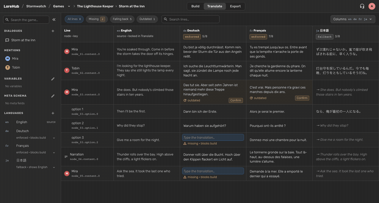Select Français language in sidebar
The height and width of the screenshot is (203, 379).
pos(22,146)
